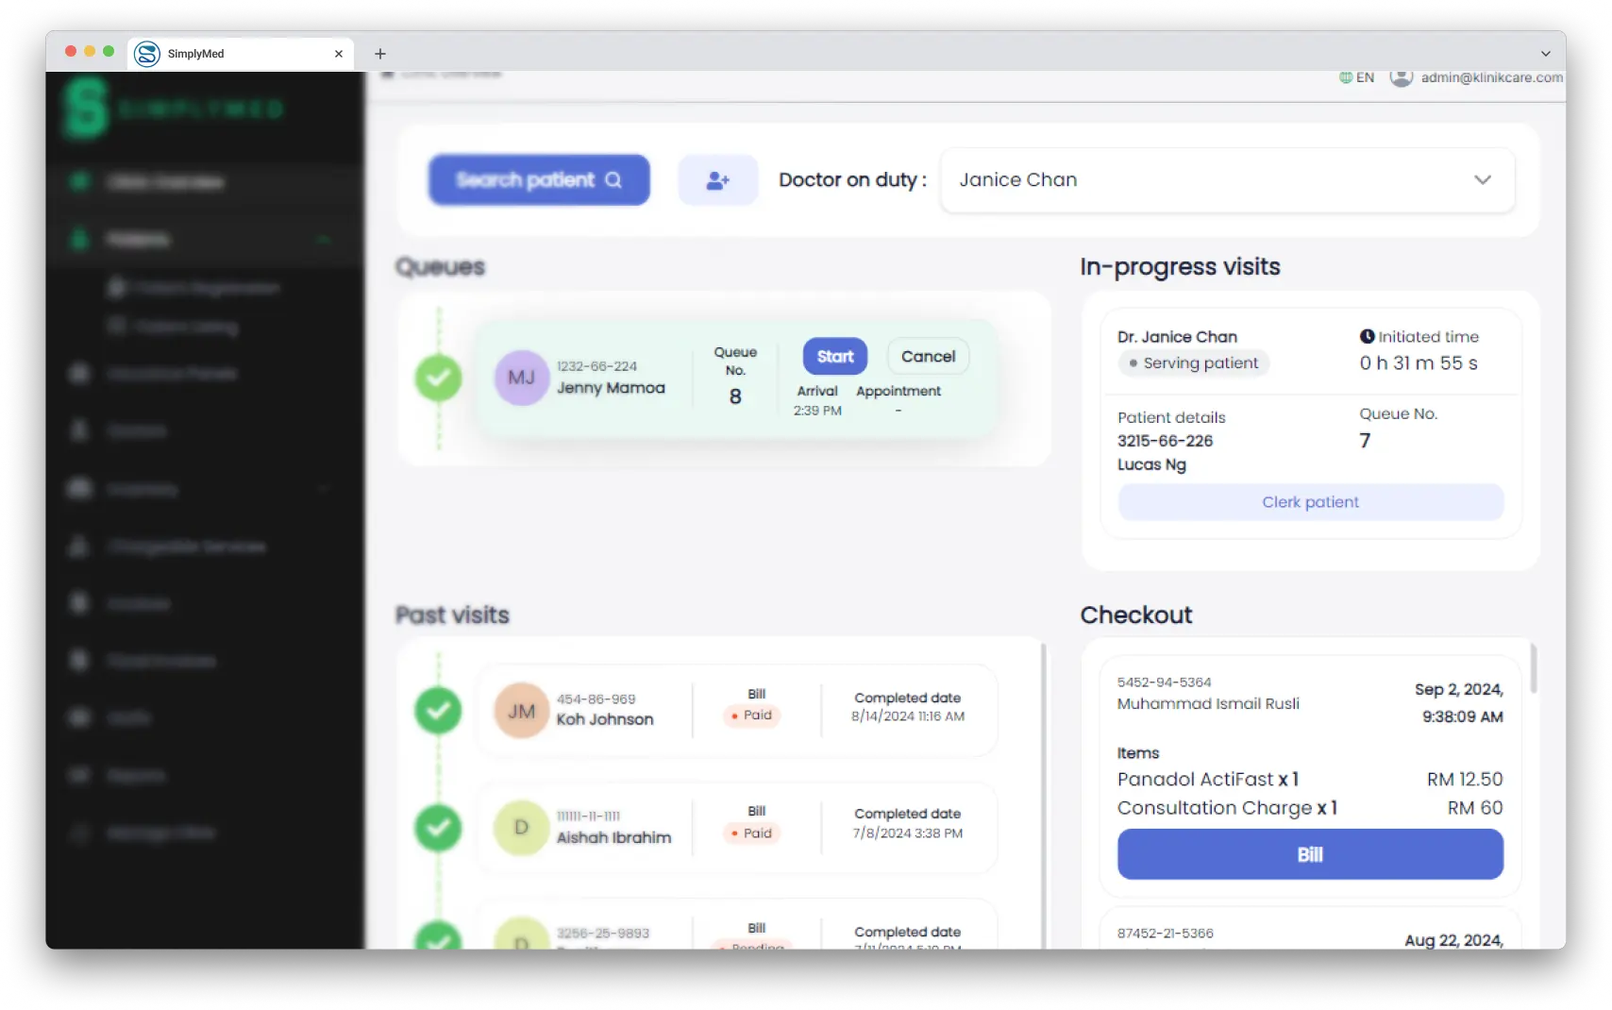Select the Clinic Overview sidebar icon

(80, 181)
